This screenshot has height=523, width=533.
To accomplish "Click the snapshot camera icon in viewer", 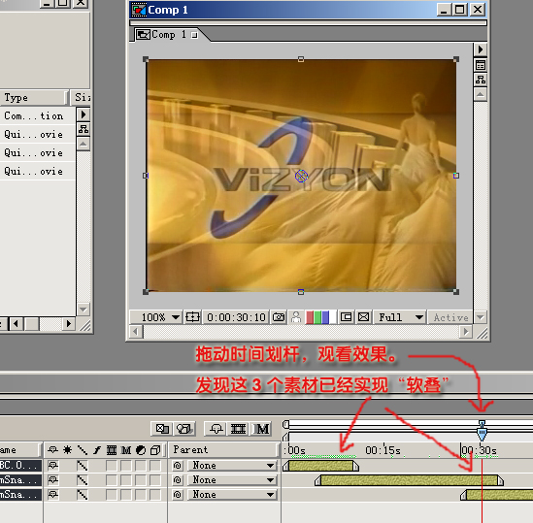I will 279,317.
